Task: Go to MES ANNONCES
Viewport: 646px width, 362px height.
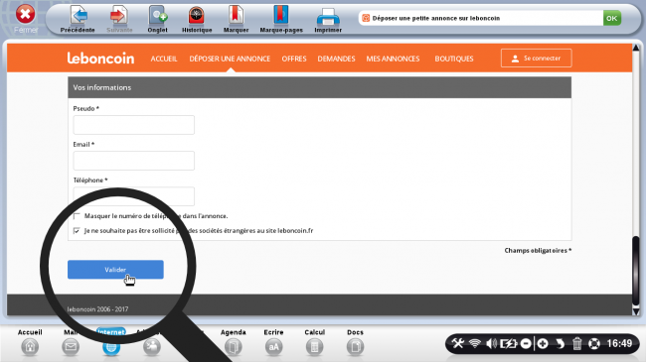Action: point(393,59)
